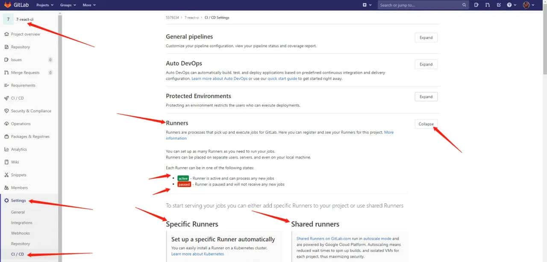Click the GitLab logo icon
The image size is (547, 262).
point(8,5)
